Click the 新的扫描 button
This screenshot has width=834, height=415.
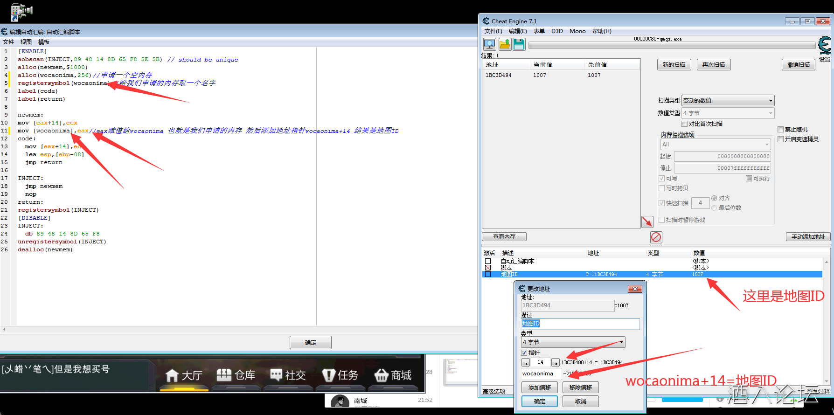coord(674,65)
